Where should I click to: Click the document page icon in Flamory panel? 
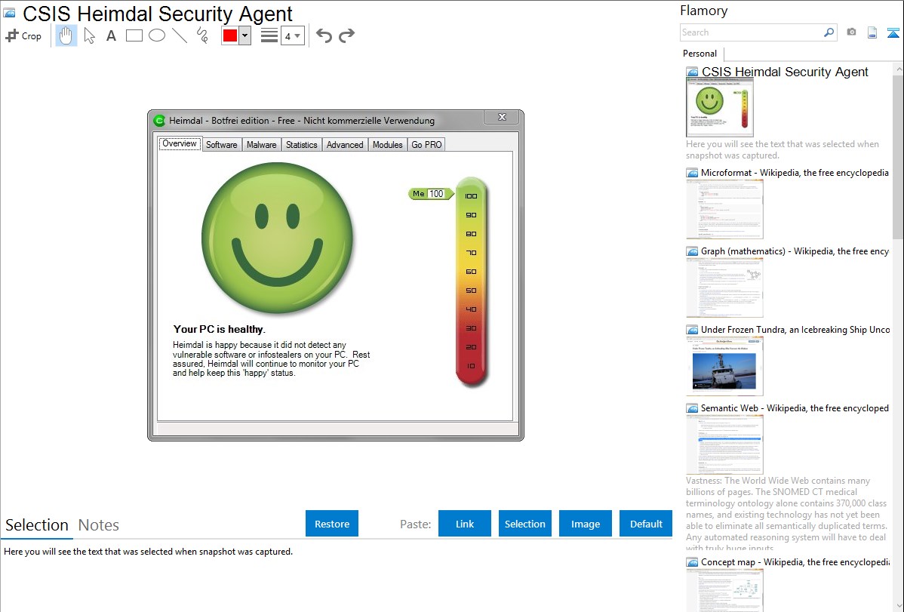(x=872, y=32)
